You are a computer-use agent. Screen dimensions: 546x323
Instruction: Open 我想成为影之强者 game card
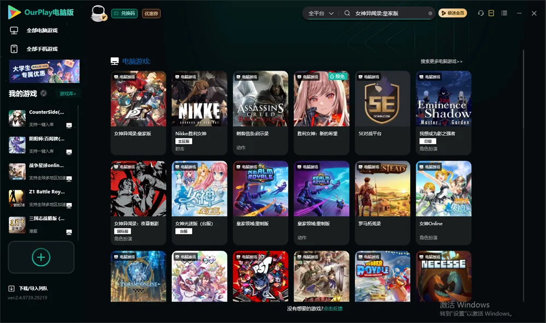(443, 113)
